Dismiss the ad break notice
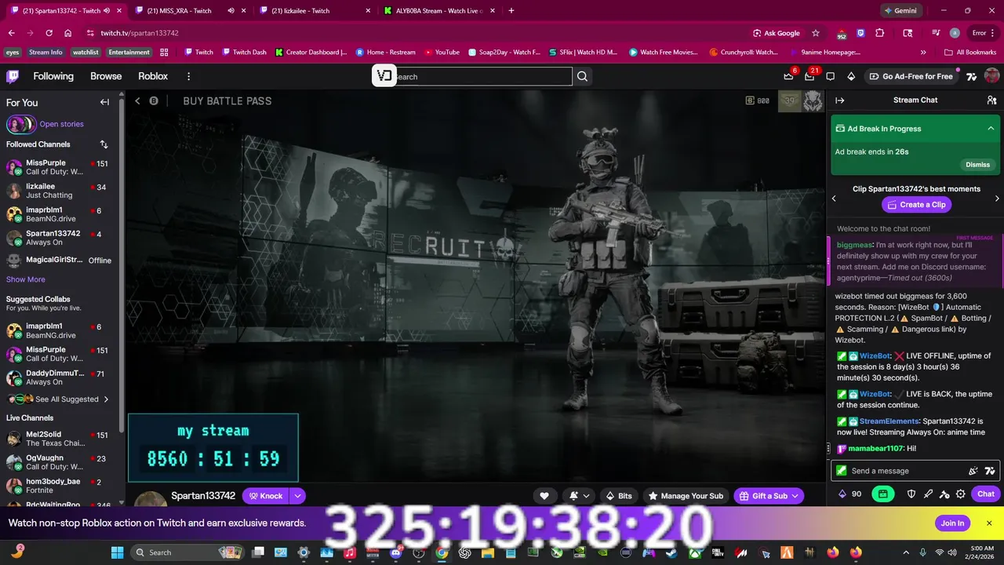Screen dimensions: 1004x565 point(977,165)
